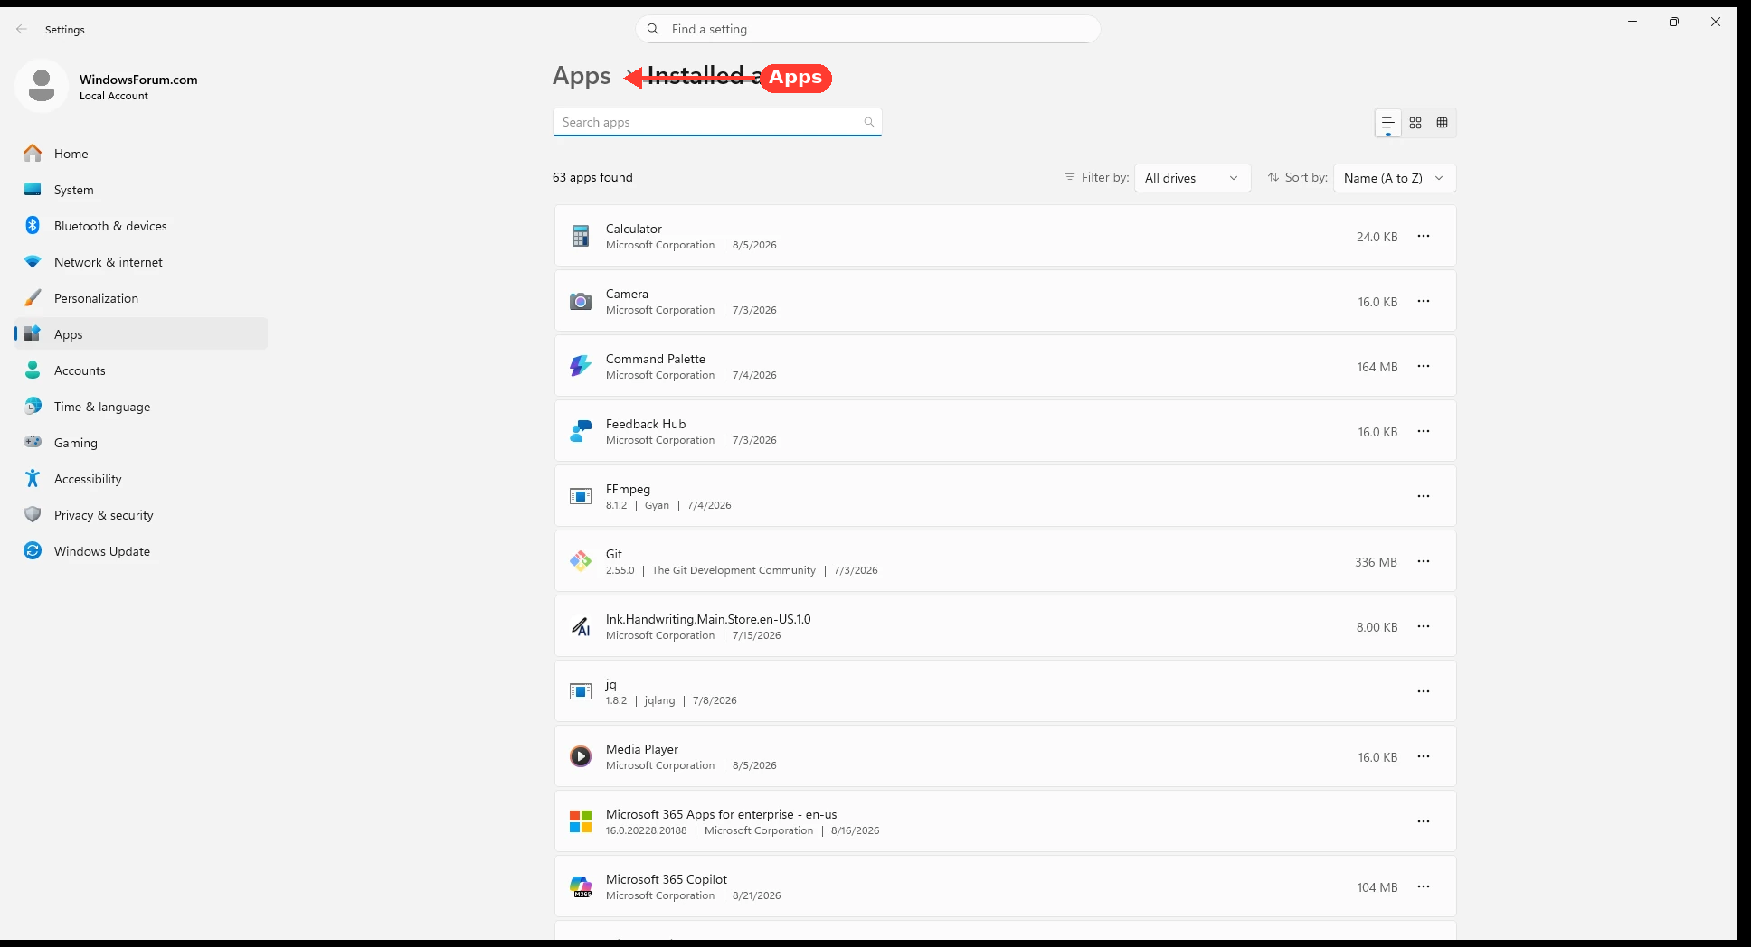
Task: Click the Command Palette app icon
Action: (581, 366)
